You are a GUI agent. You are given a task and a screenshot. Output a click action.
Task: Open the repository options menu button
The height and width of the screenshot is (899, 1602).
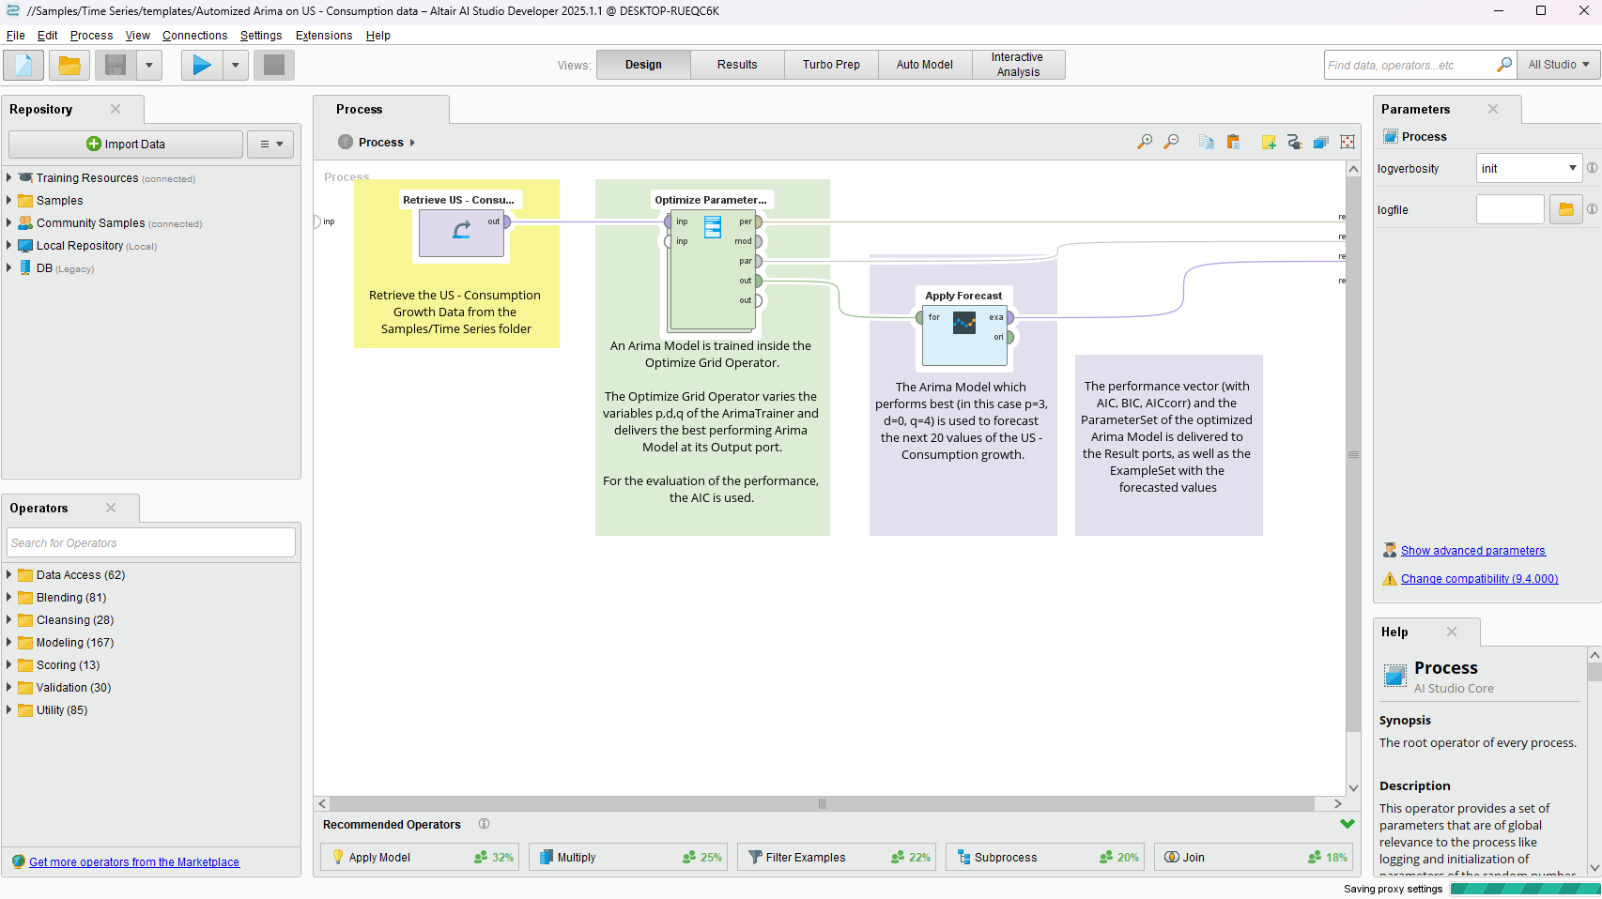(x=270, y=144)
